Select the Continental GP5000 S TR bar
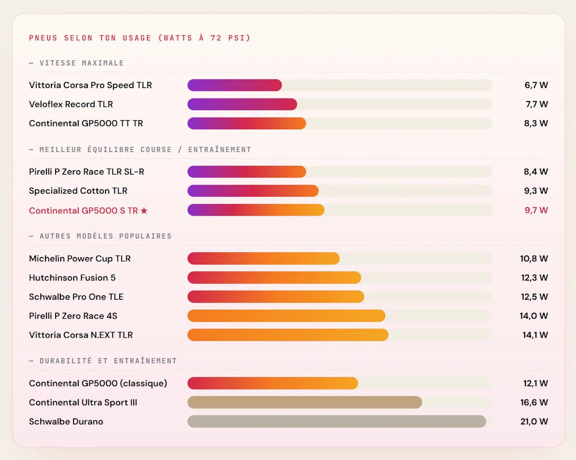 [x=256, y=210]
